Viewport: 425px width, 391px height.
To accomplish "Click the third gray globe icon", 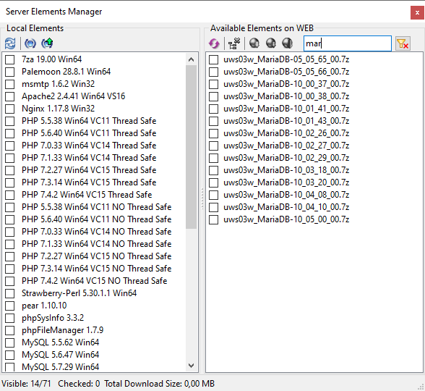I will click(x=288, y=43).
